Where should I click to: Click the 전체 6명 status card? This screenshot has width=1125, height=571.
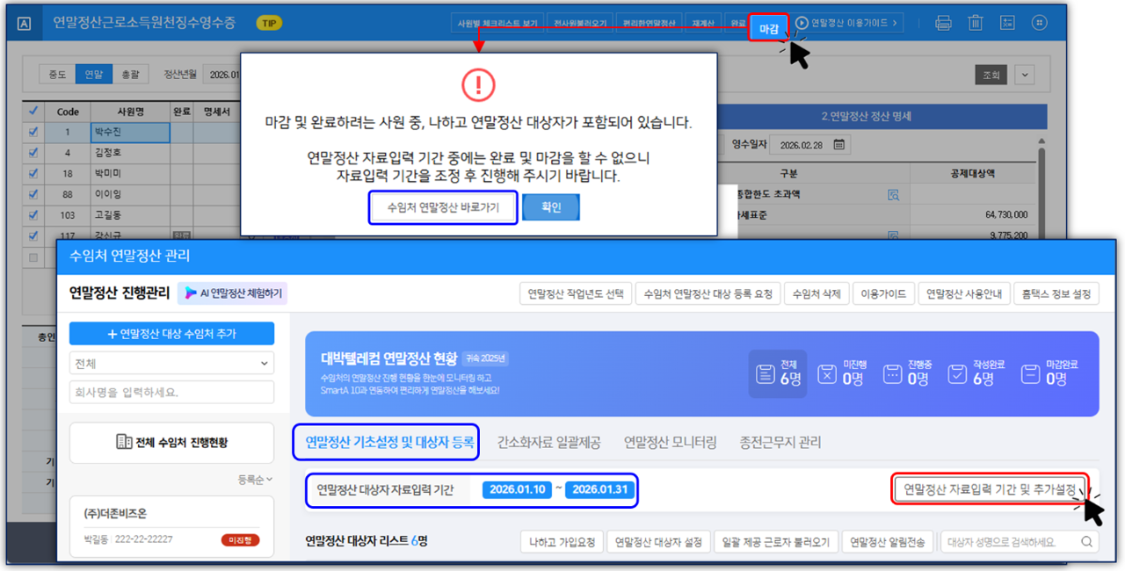point(778,372)
